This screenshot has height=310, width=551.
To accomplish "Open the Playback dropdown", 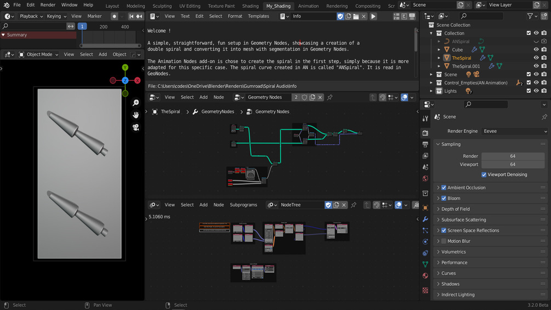I will pyautogui.click(x=31, y=16).
